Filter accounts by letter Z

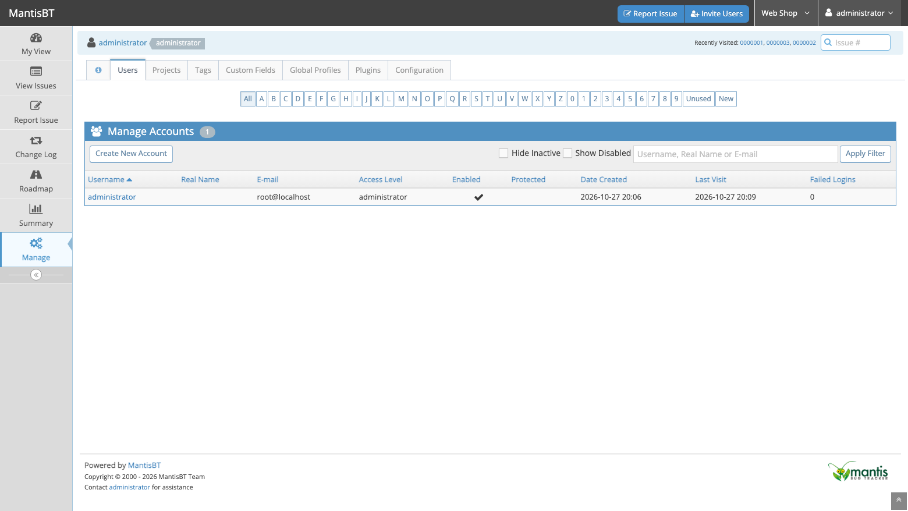[x=561, y=99]
